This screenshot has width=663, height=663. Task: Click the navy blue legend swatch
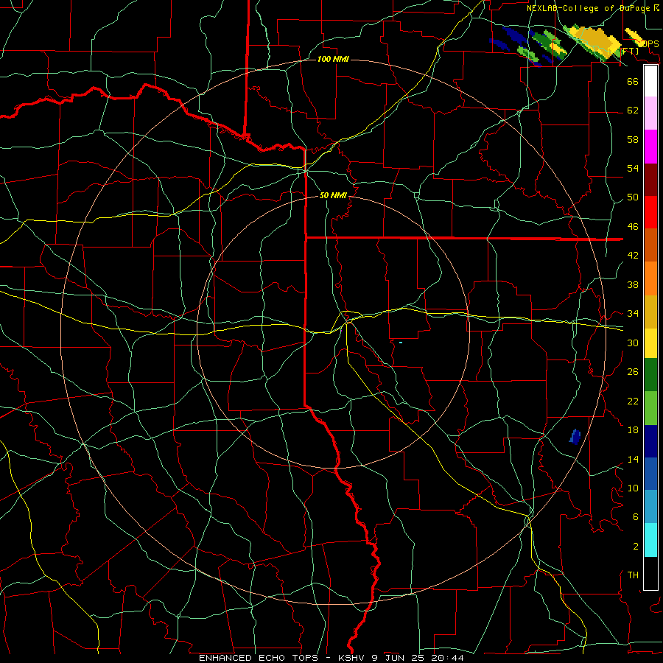[x=650, y=441]
